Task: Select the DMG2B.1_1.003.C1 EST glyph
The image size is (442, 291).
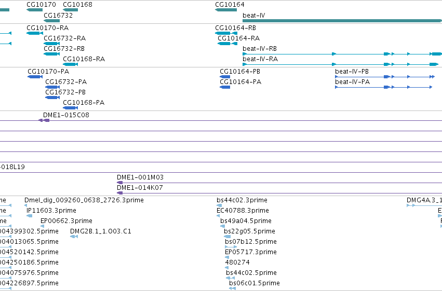Action: click(x=74, y=237)
